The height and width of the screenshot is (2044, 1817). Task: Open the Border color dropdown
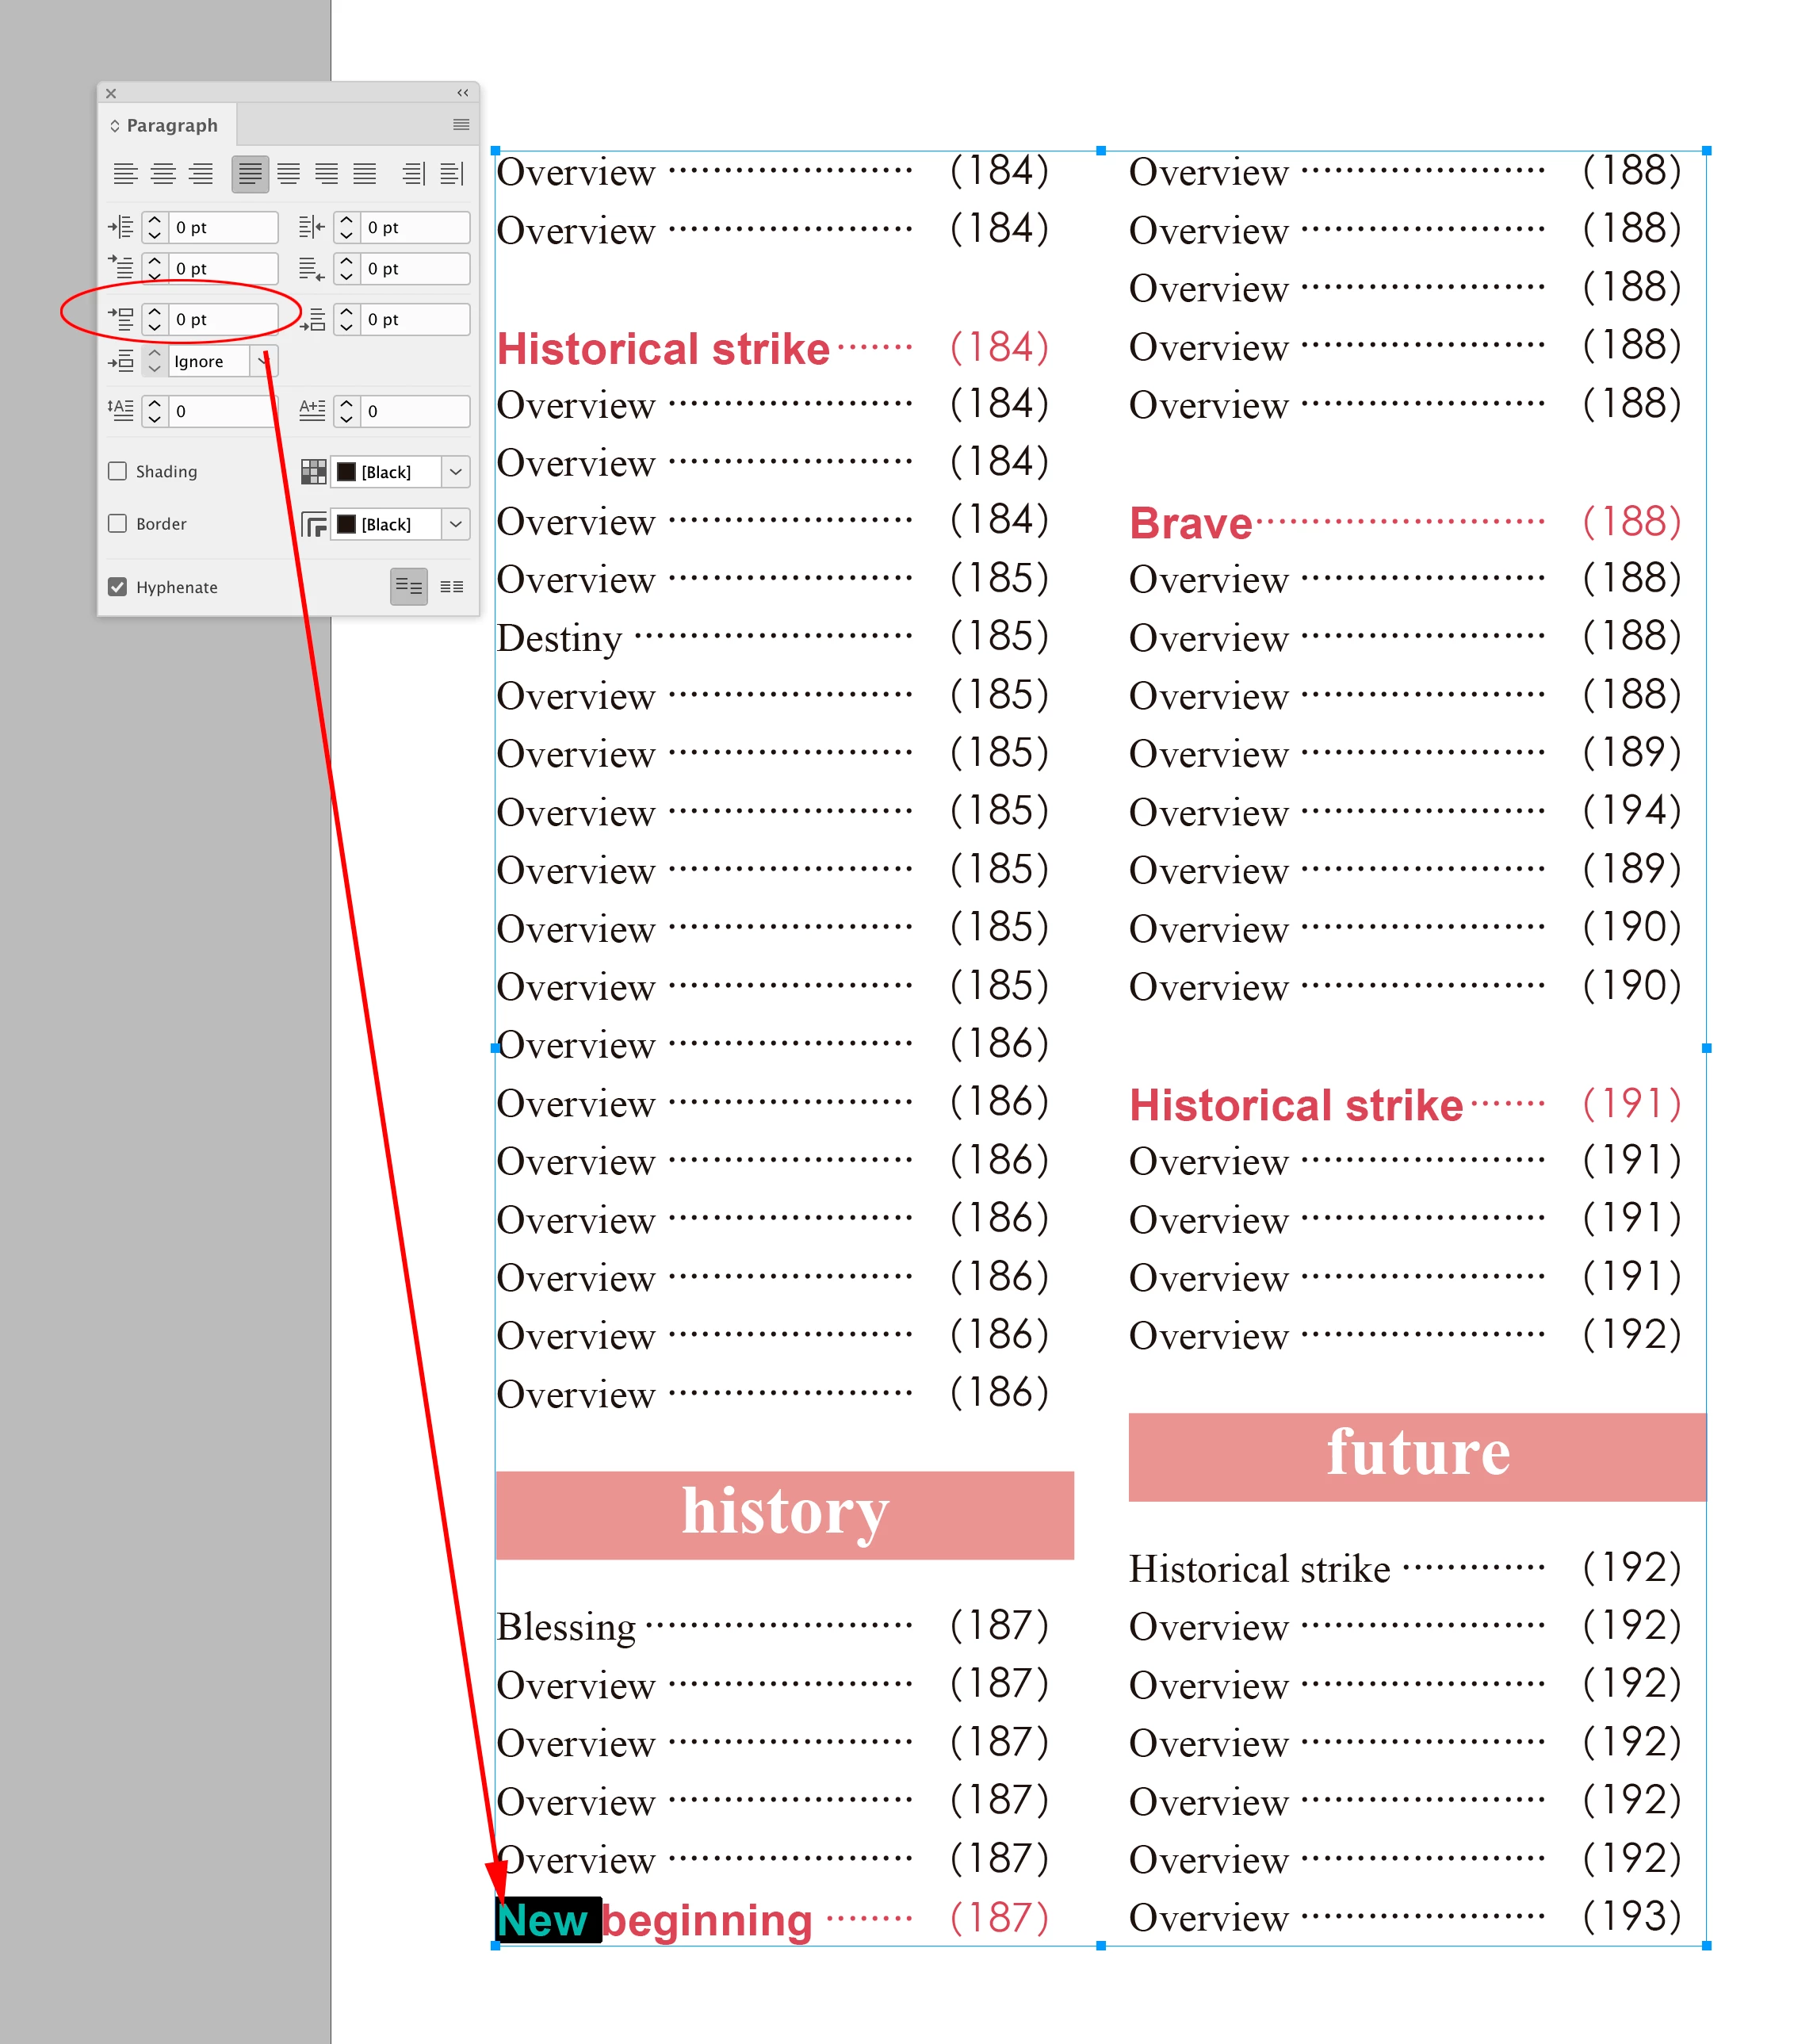click(456, 524)
